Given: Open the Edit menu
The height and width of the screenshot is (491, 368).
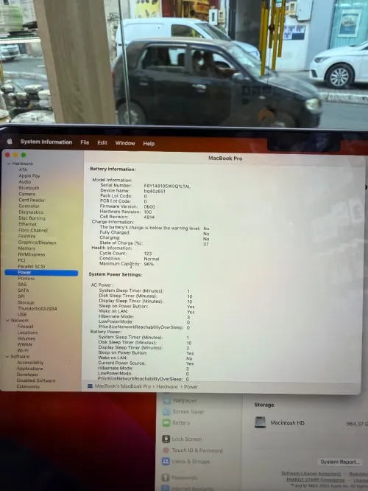Looking at the screenshot, I should point(102,143).
